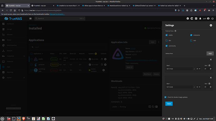Toggle the select-all applications checkbox
The image size is (216, 121).
(32, 54)
